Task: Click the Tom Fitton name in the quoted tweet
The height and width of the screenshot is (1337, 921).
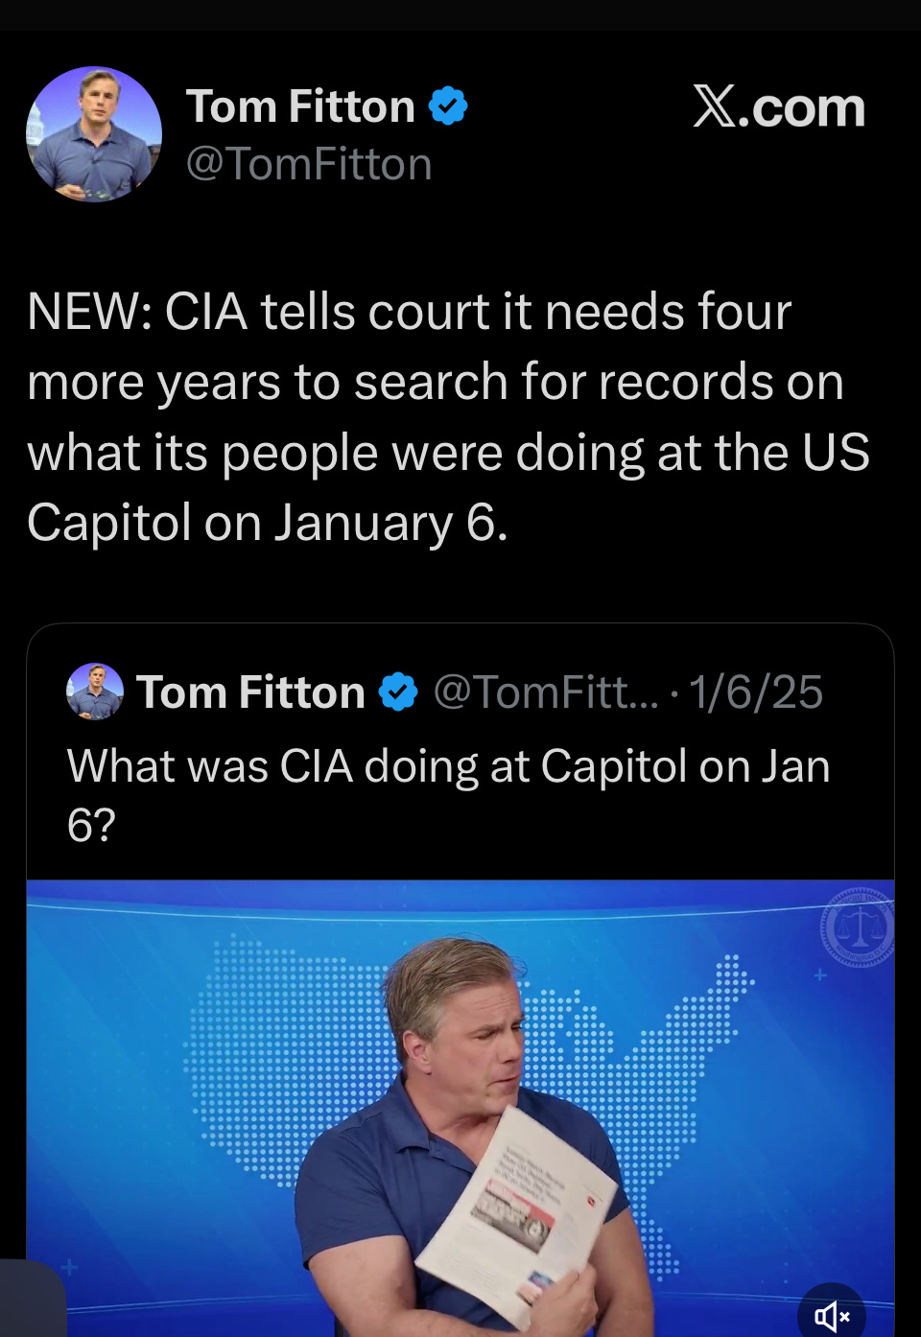Action: click(x=251, y=692)
